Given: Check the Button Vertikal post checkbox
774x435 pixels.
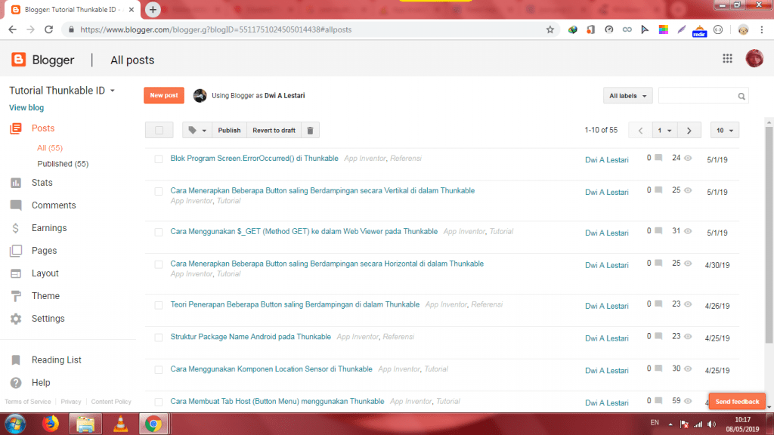Looking at the screenshot, I should pos(159,191).
